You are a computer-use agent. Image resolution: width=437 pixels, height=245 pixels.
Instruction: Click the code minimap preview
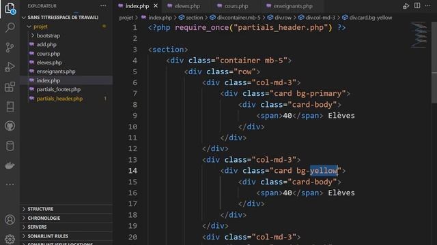[x=419, y=35]
